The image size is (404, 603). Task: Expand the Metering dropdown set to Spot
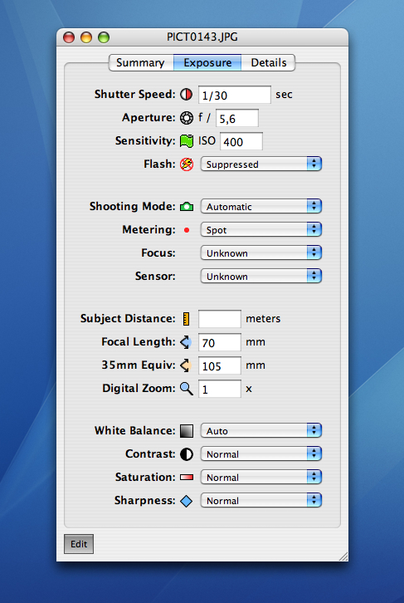(x=261, y=230)
